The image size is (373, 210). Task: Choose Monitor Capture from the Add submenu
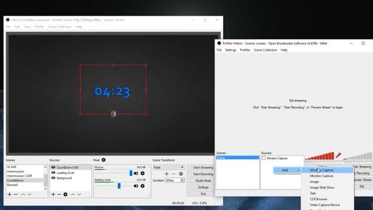(x=327, y=176)
